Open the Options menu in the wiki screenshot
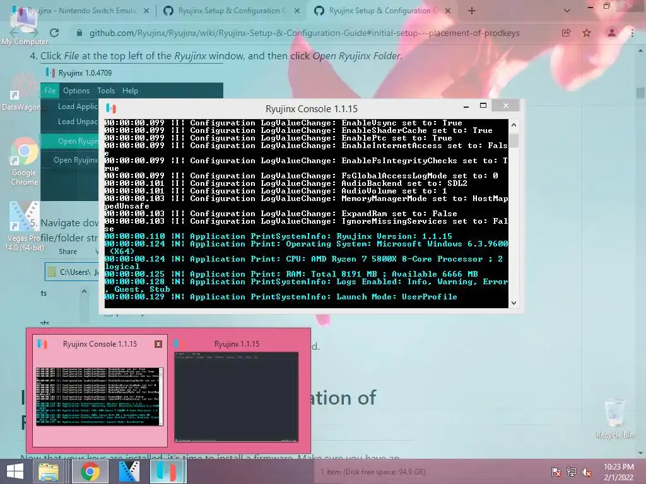The image size is (646, 484). pyautogui.click(x=76, y=91)
